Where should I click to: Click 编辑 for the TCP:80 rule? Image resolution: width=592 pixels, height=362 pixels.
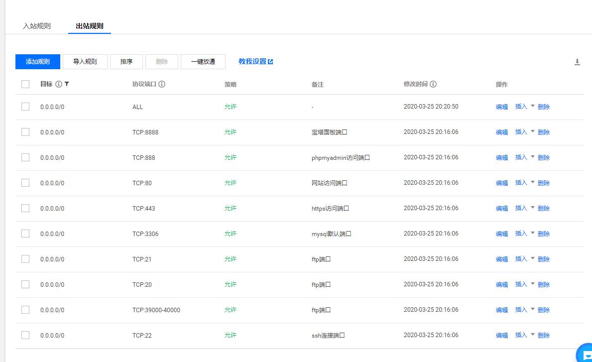[x=502, y=183]
